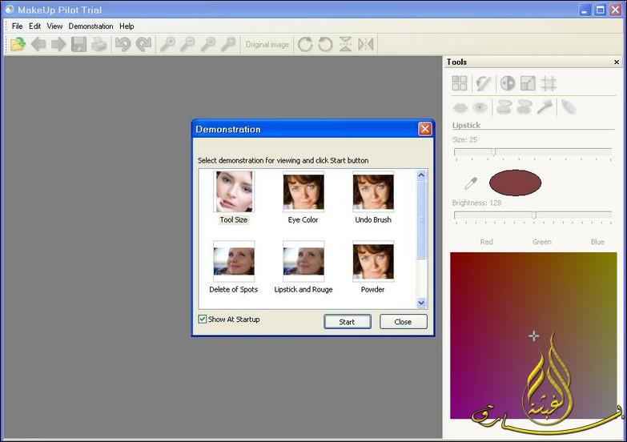The width and height of the screenshot is (627, 442).
Task: Click the demonstration list scrollbar thumb
Action: (x=421, y=220)
